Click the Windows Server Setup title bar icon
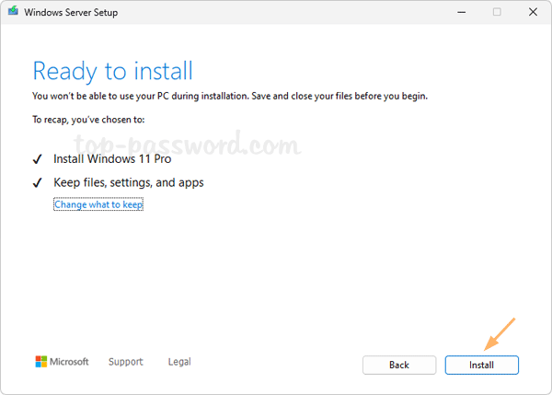 click(x=13, y=12)
